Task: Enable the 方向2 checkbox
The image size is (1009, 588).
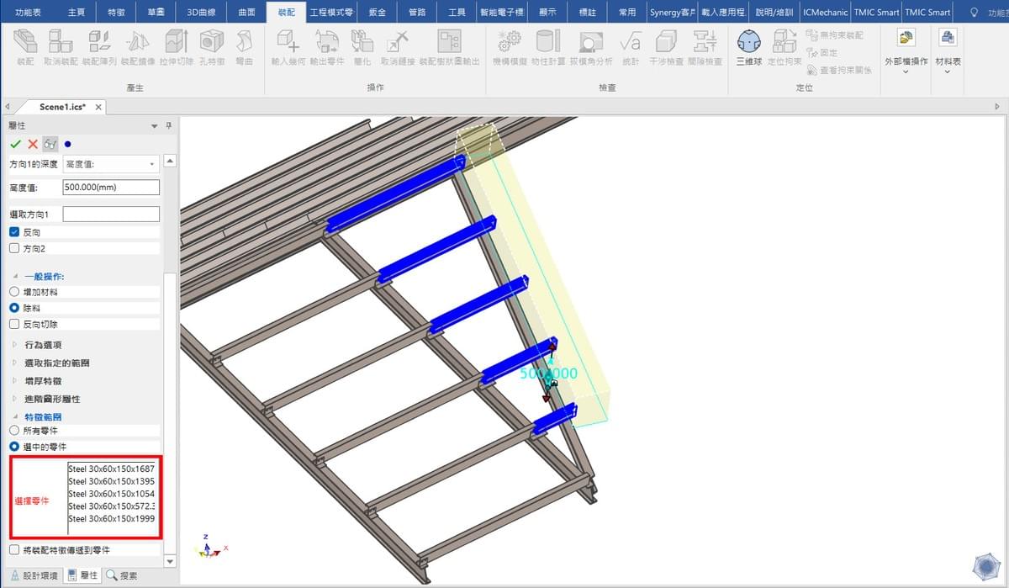Action: click(14, 248)
